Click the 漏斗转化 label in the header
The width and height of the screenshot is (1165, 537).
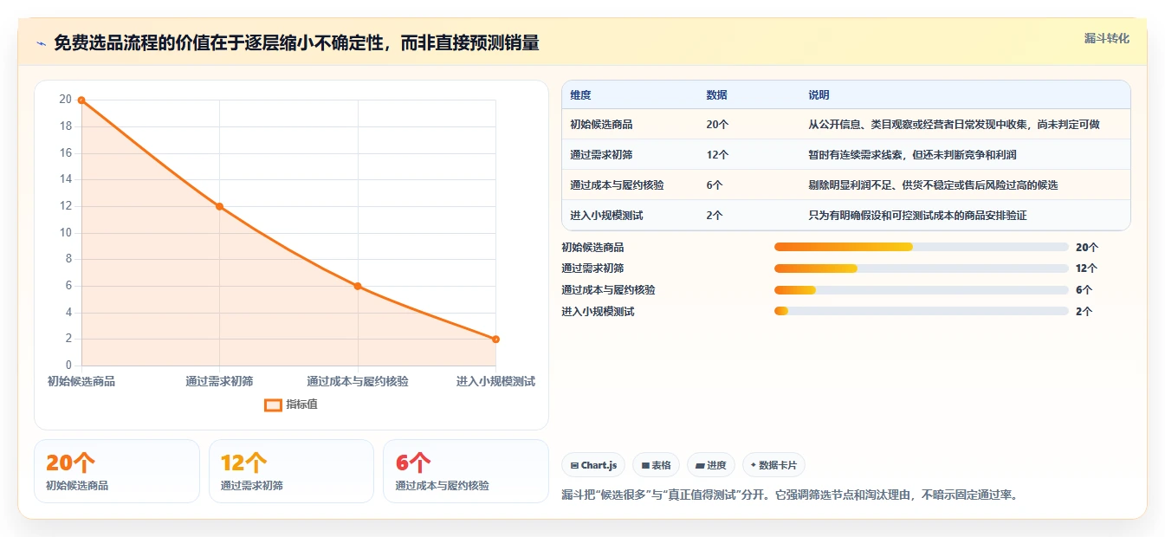tap(1106, 38)
